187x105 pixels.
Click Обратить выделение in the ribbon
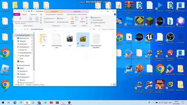click(x=98, y=22)
